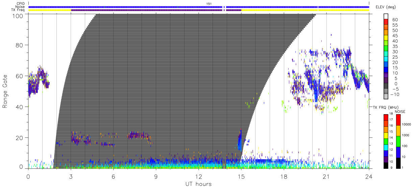Click UT hours tick label 9

(156, 176)
